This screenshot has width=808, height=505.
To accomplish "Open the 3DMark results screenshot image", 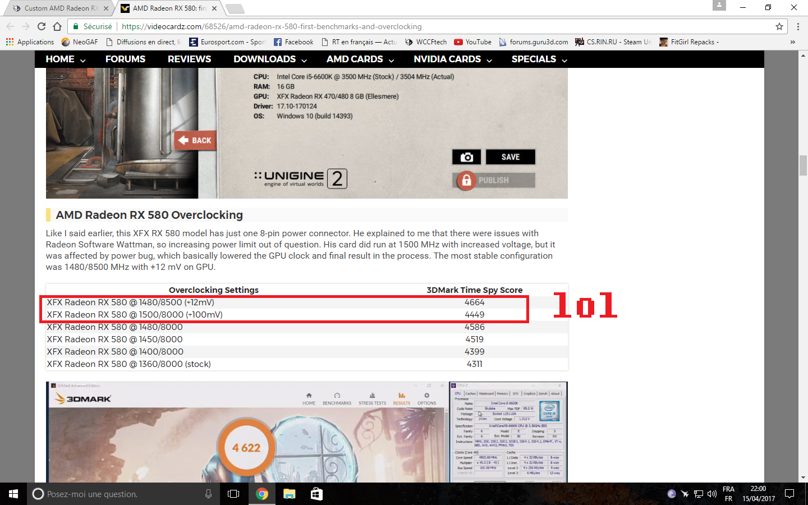I will (307, 432).
